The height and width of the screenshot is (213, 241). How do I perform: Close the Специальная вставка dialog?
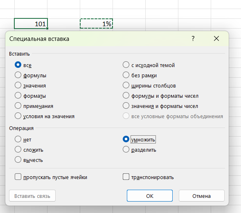coord(216,38)
